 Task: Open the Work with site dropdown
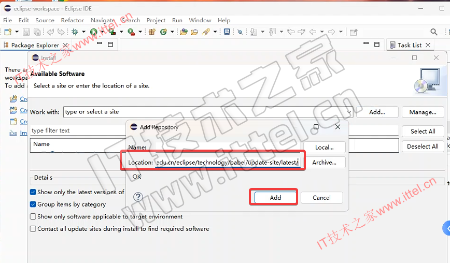pos(349,112)
